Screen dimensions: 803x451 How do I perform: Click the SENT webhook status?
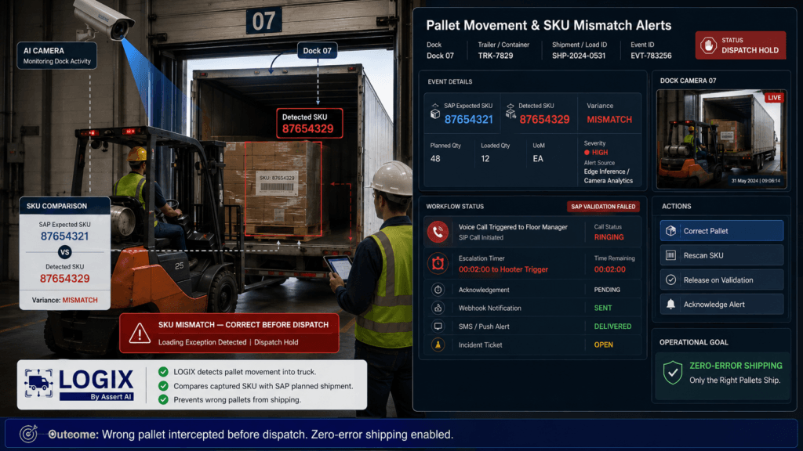(x=603, y=308)
